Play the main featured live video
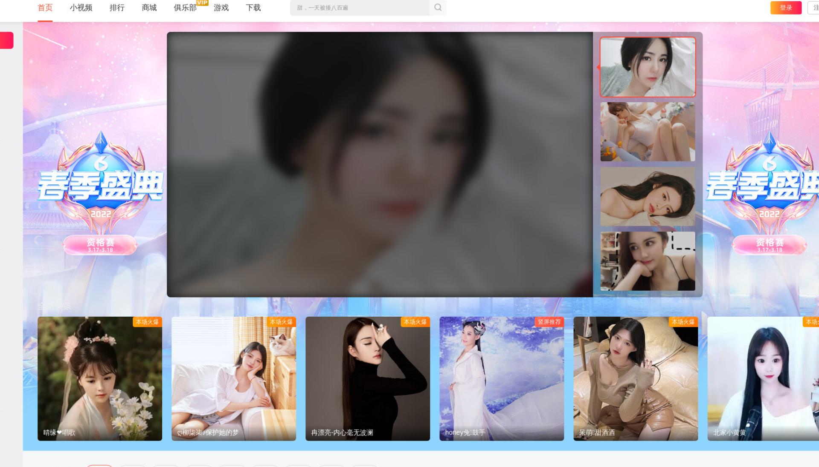Screen dimensions: 819x467 pos(380,164)
